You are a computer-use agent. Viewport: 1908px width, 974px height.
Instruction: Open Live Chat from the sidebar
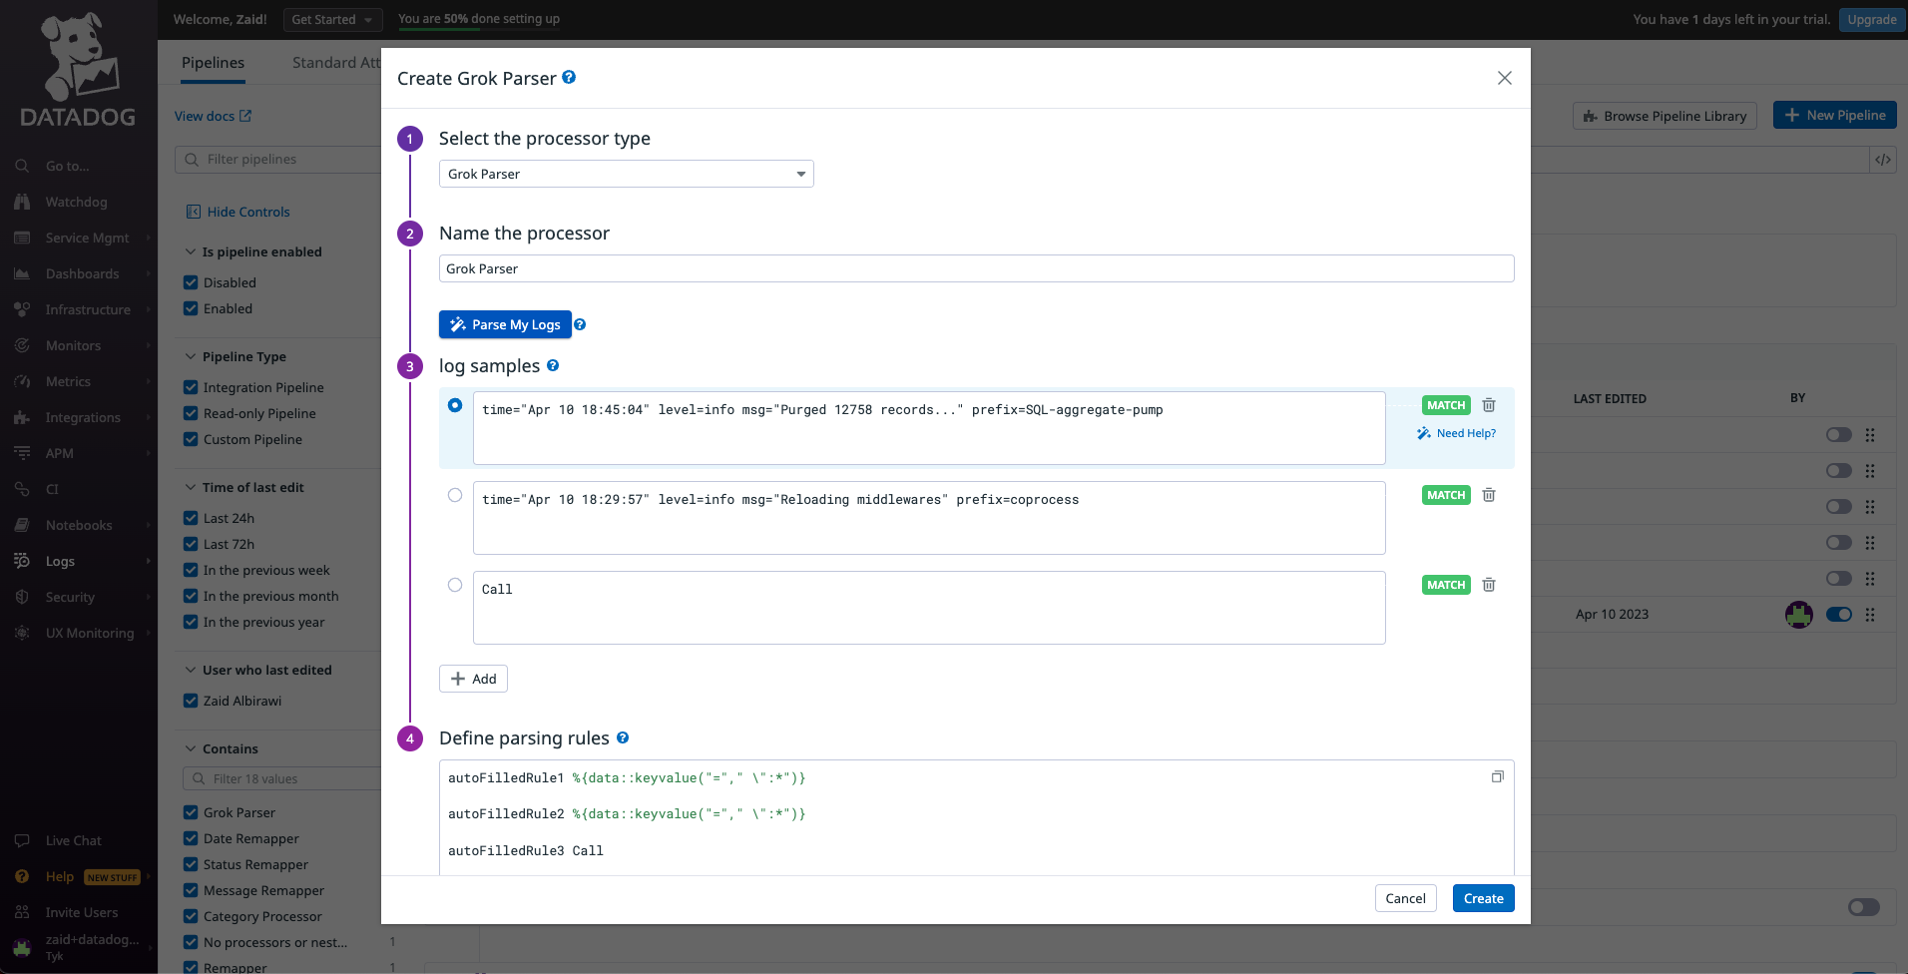click(73, 840)
